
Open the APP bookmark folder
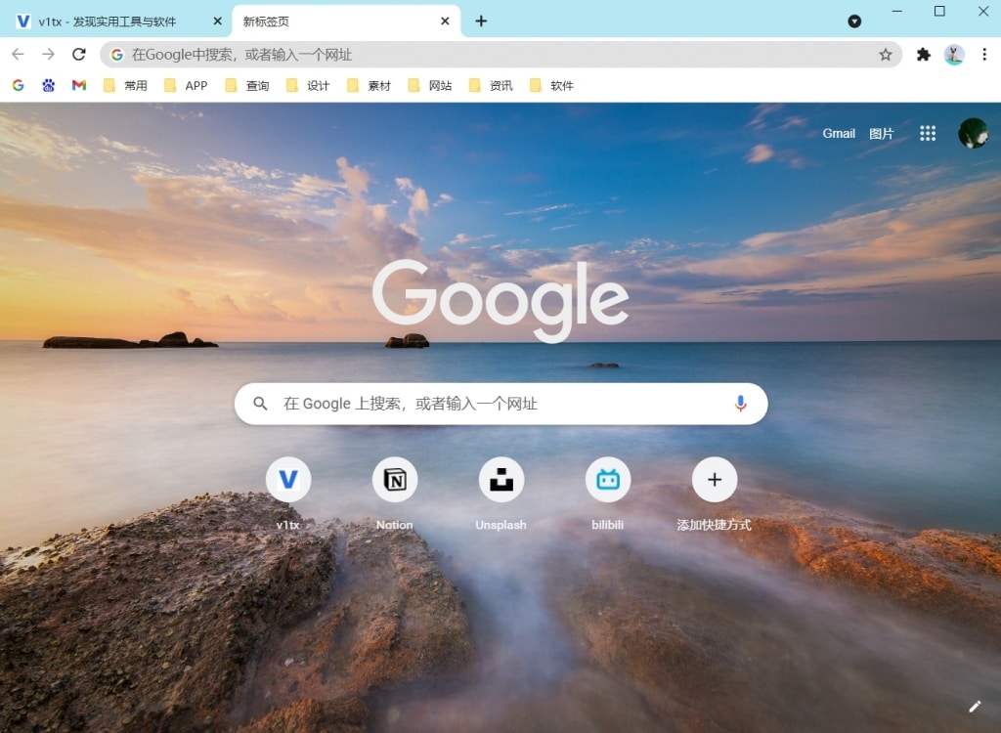(x=186, y=85)
